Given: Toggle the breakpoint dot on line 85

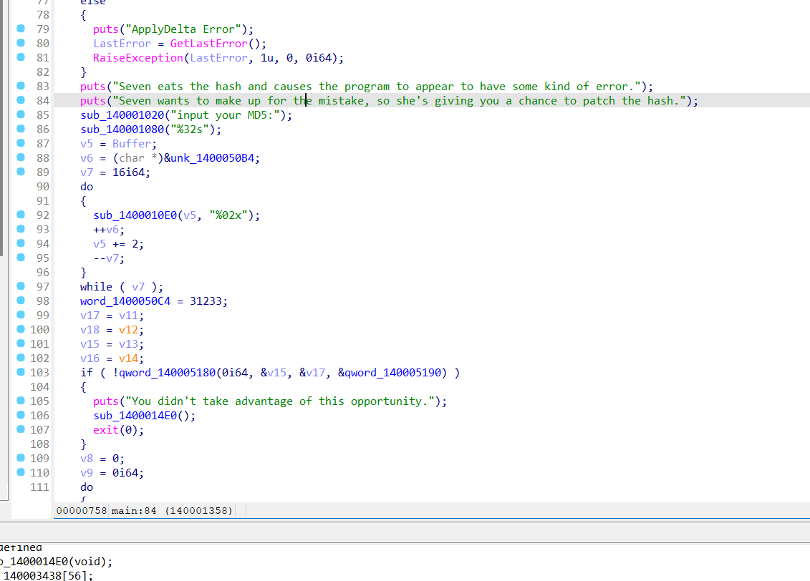Looking at the screenshot, I should [x=21, y=114].
